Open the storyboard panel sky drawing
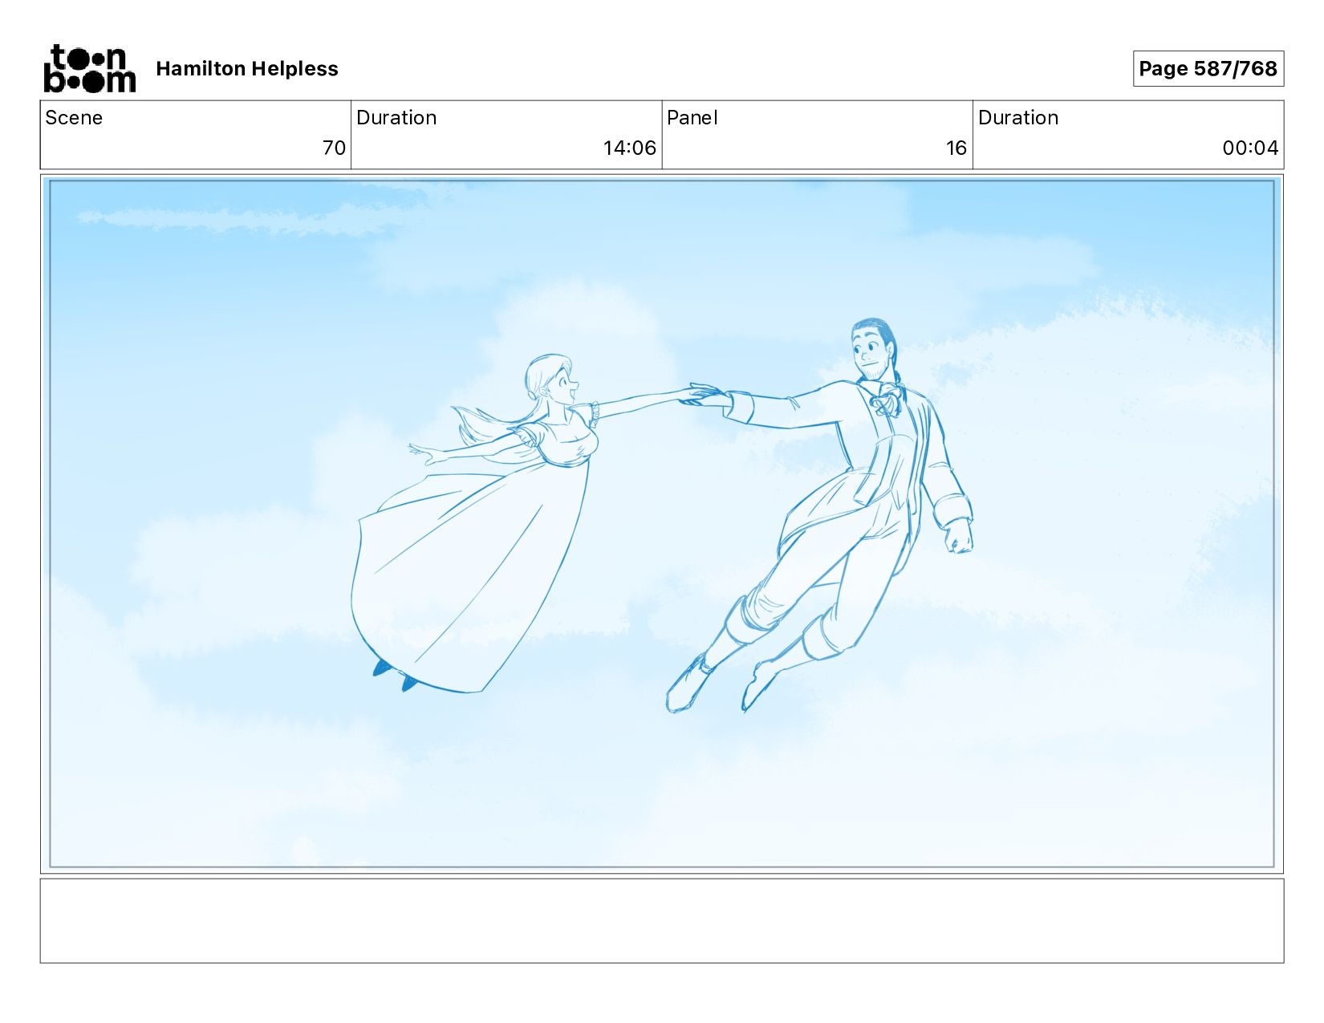Viewport: 1324px width, 1023px height. (662, 524)
